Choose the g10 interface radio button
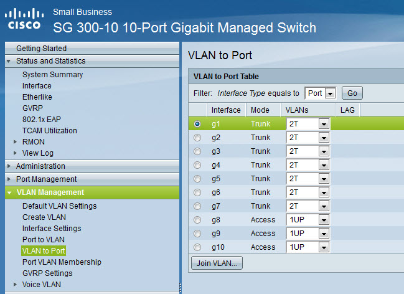The width and height of the screenshot is (404, 294). [x=197, y=247]
